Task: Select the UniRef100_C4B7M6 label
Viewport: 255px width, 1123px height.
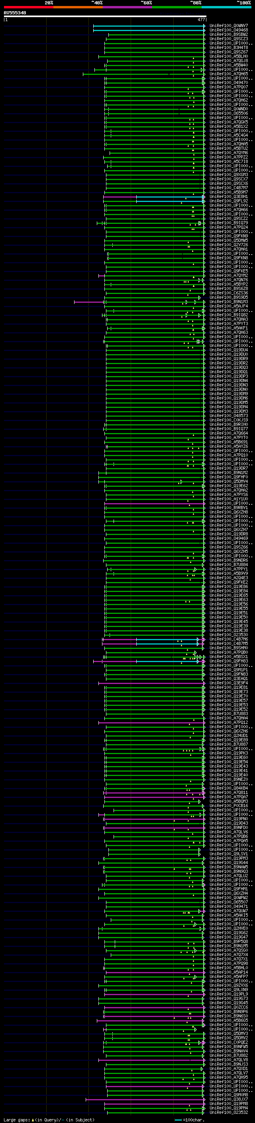Action: [x=228, y=639]
